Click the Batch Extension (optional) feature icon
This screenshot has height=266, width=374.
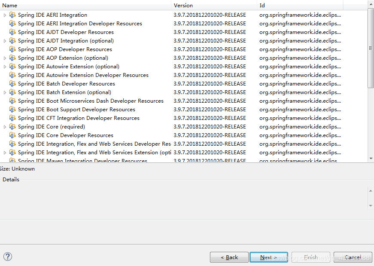pyautogui.click(x=12, y=92)
